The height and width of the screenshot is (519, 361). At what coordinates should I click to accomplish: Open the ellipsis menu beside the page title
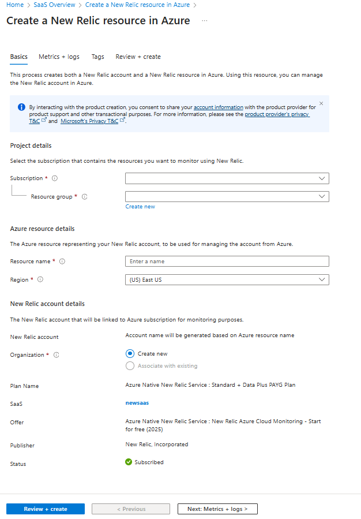point(204,21)
